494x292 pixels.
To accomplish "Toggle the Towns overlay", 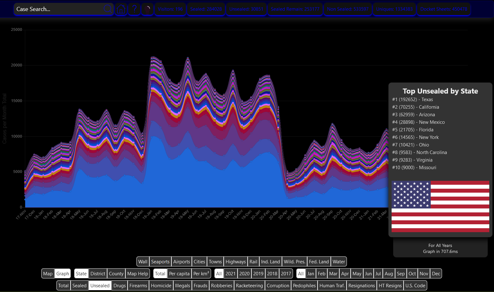I will [x=215, y=261].
